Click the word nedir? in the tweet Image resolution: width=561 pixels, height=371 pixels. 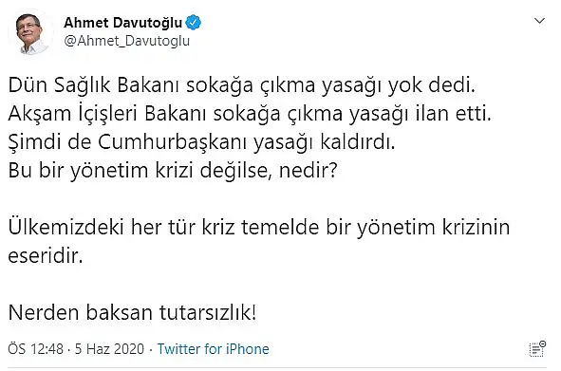point(309,171)
